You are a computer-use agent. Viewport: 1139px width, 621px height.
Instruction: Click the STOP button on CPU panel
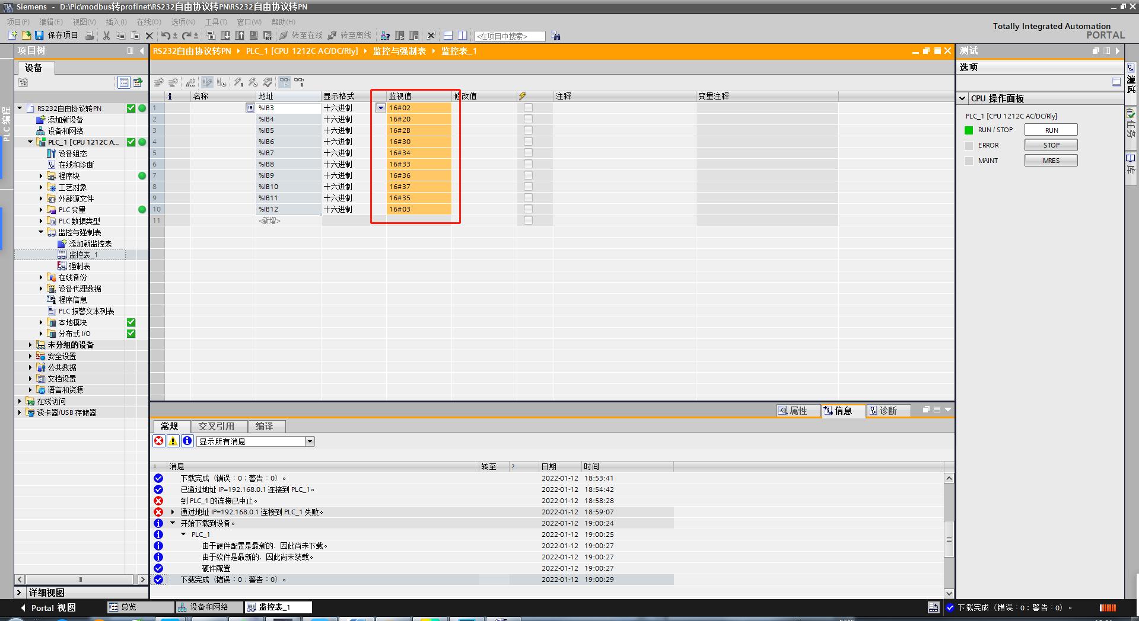tap(1051, 145)
